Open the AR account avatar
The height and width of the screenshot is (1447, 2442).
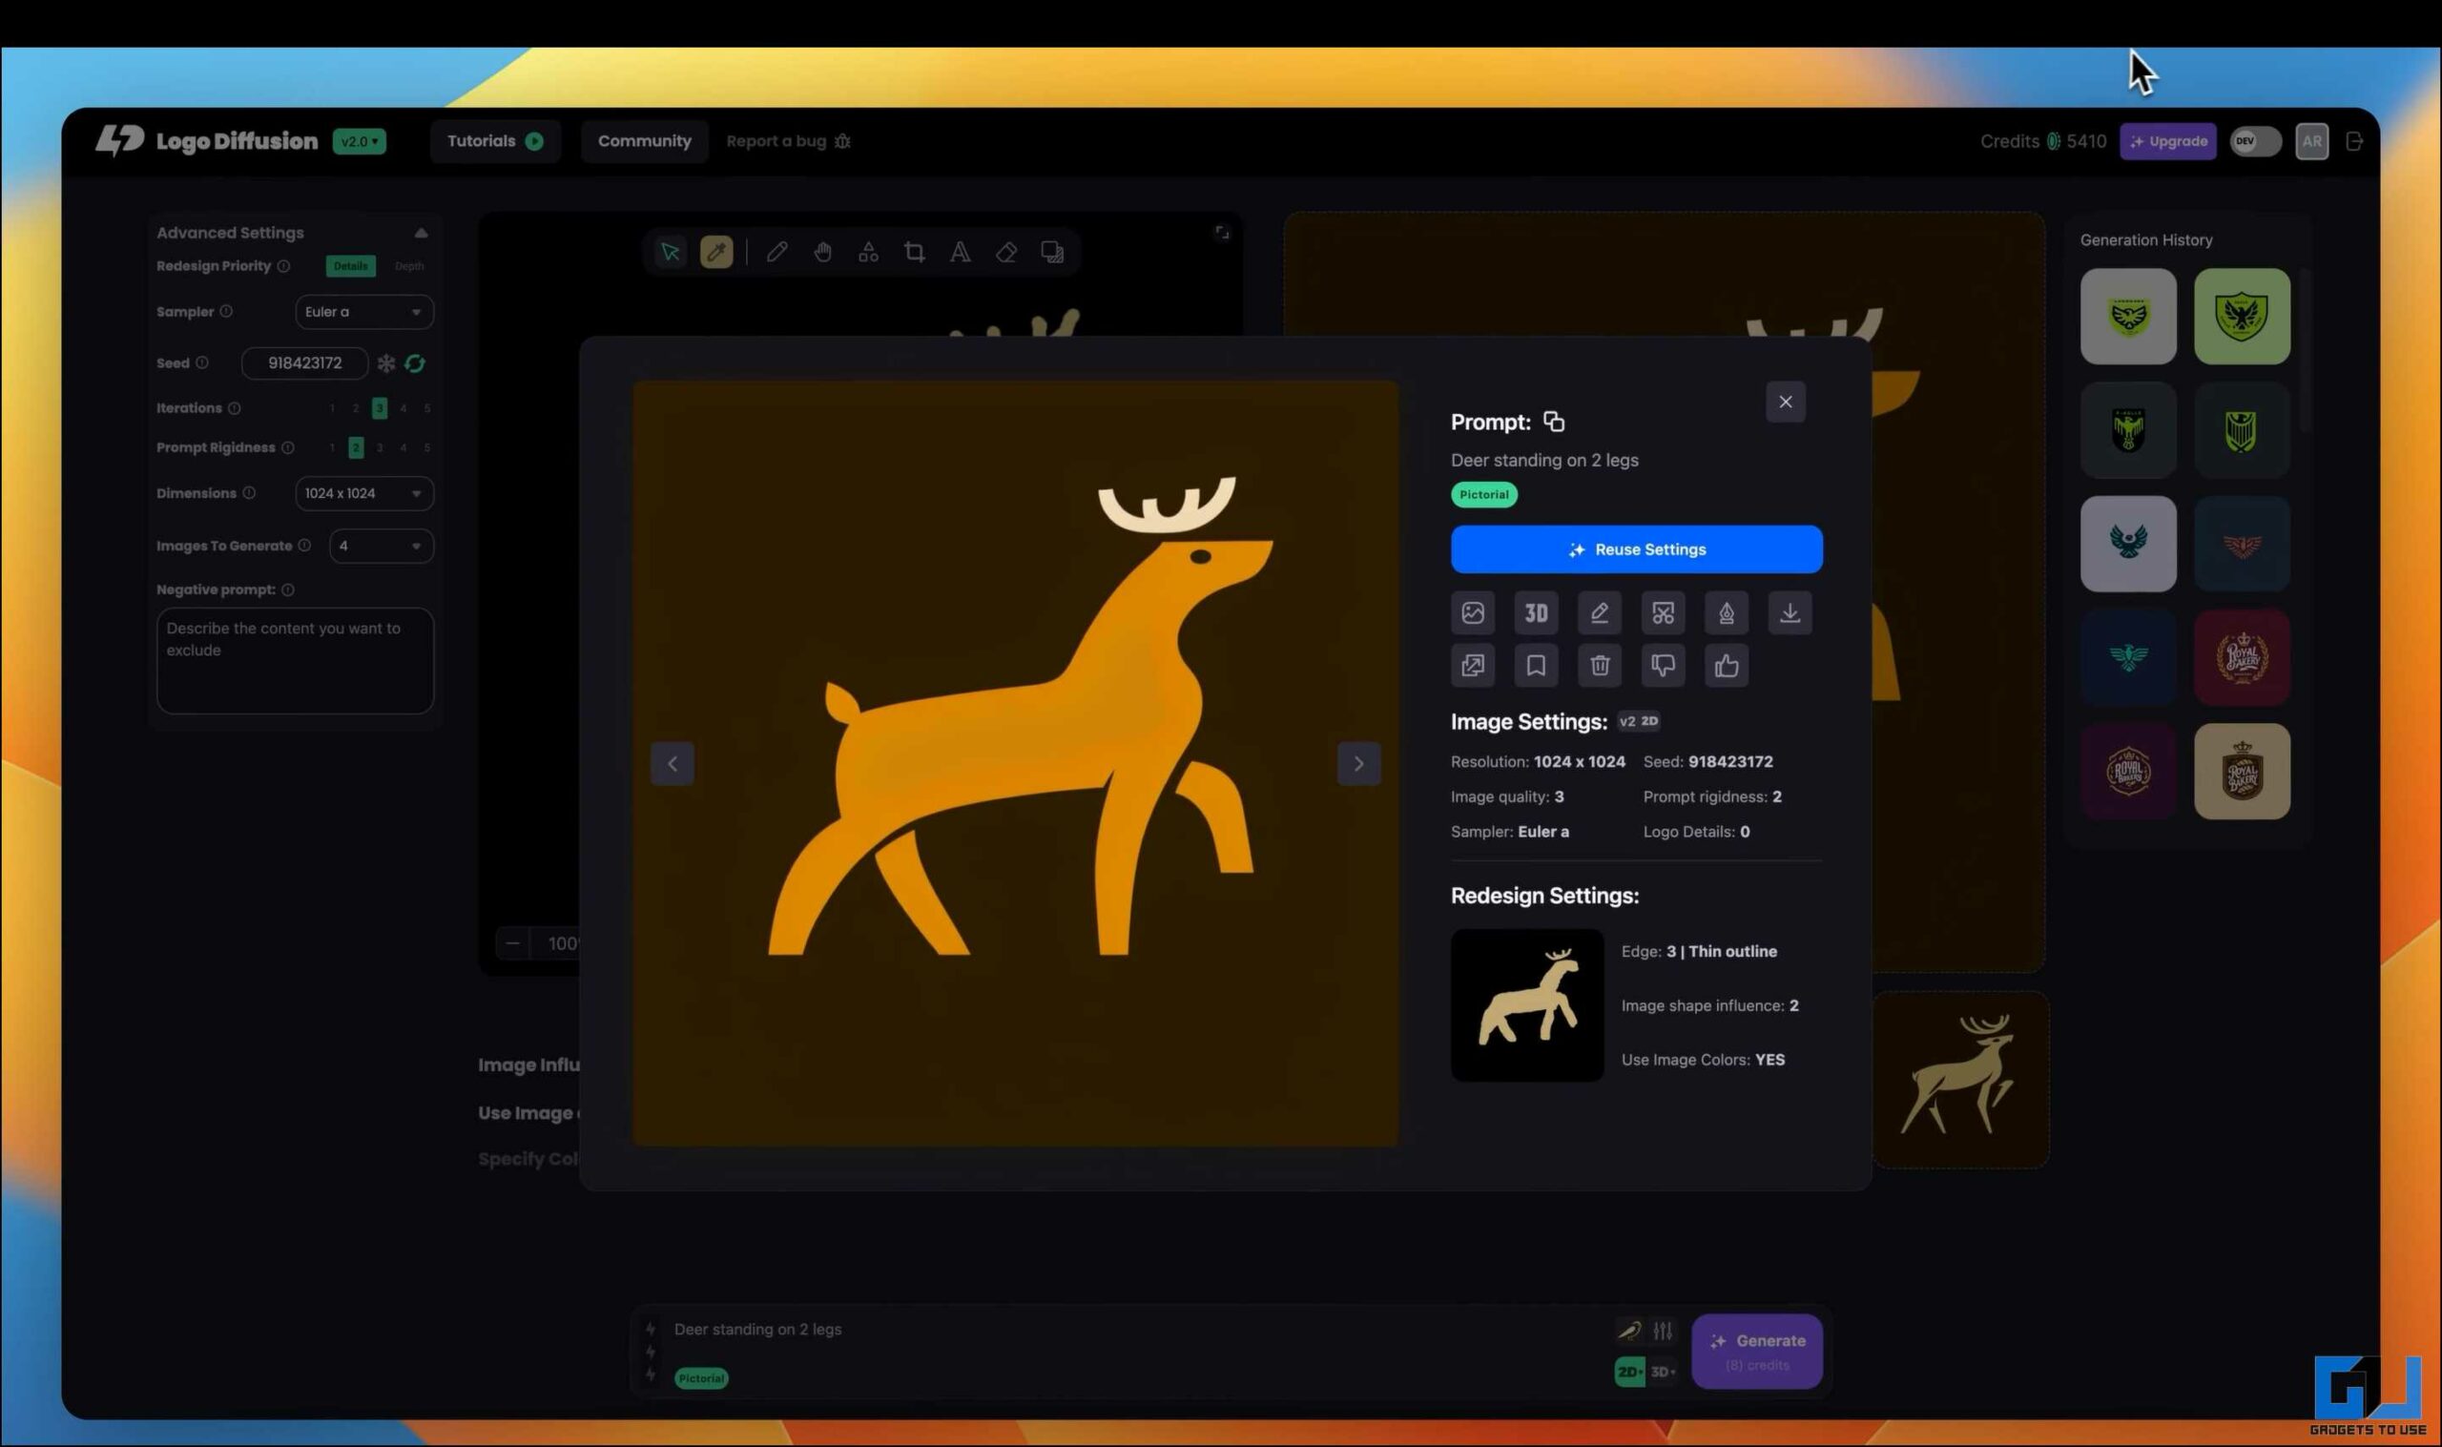pos(2311,140)
